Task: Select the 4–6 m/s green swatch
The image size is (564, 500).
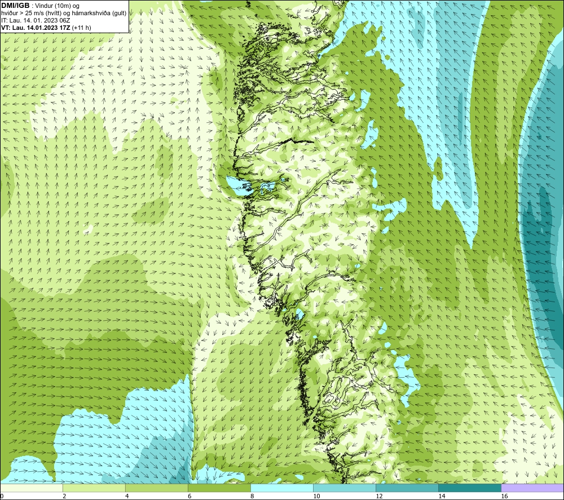Action: (156, 488)
